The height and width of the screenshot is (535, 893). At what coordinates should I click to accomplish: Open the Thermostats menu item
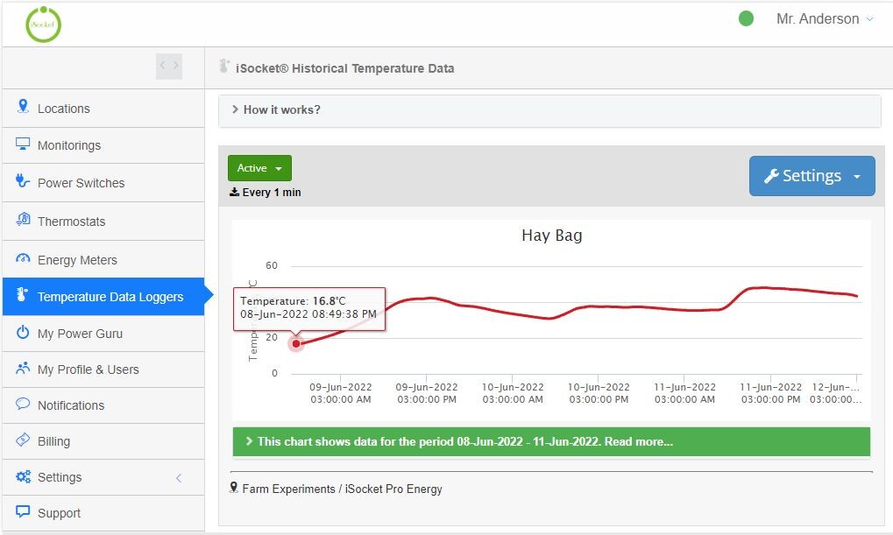[x=103, y=221]
